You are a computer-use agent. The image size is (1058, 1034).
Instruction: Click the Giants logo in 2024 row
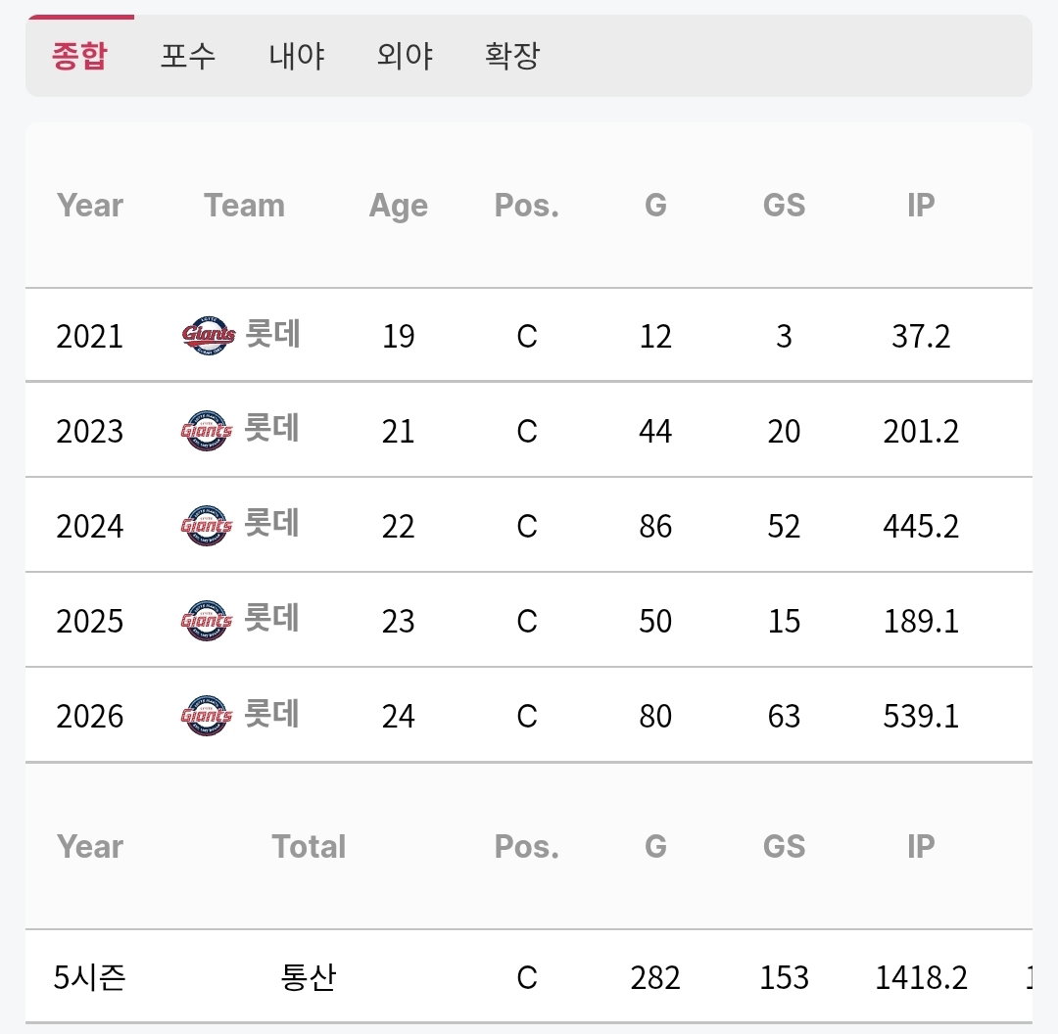[x=207, y=526]
